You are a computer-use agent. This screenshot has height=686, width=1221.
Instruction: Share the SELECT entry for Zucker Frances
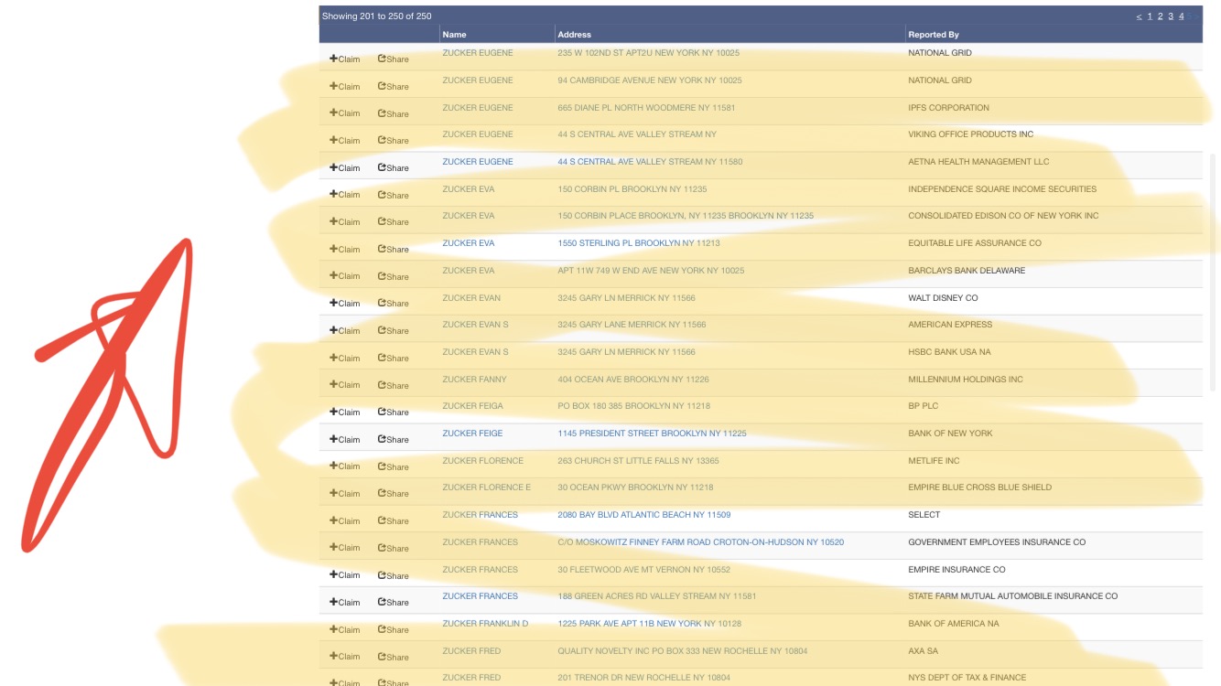click(394, 521)
